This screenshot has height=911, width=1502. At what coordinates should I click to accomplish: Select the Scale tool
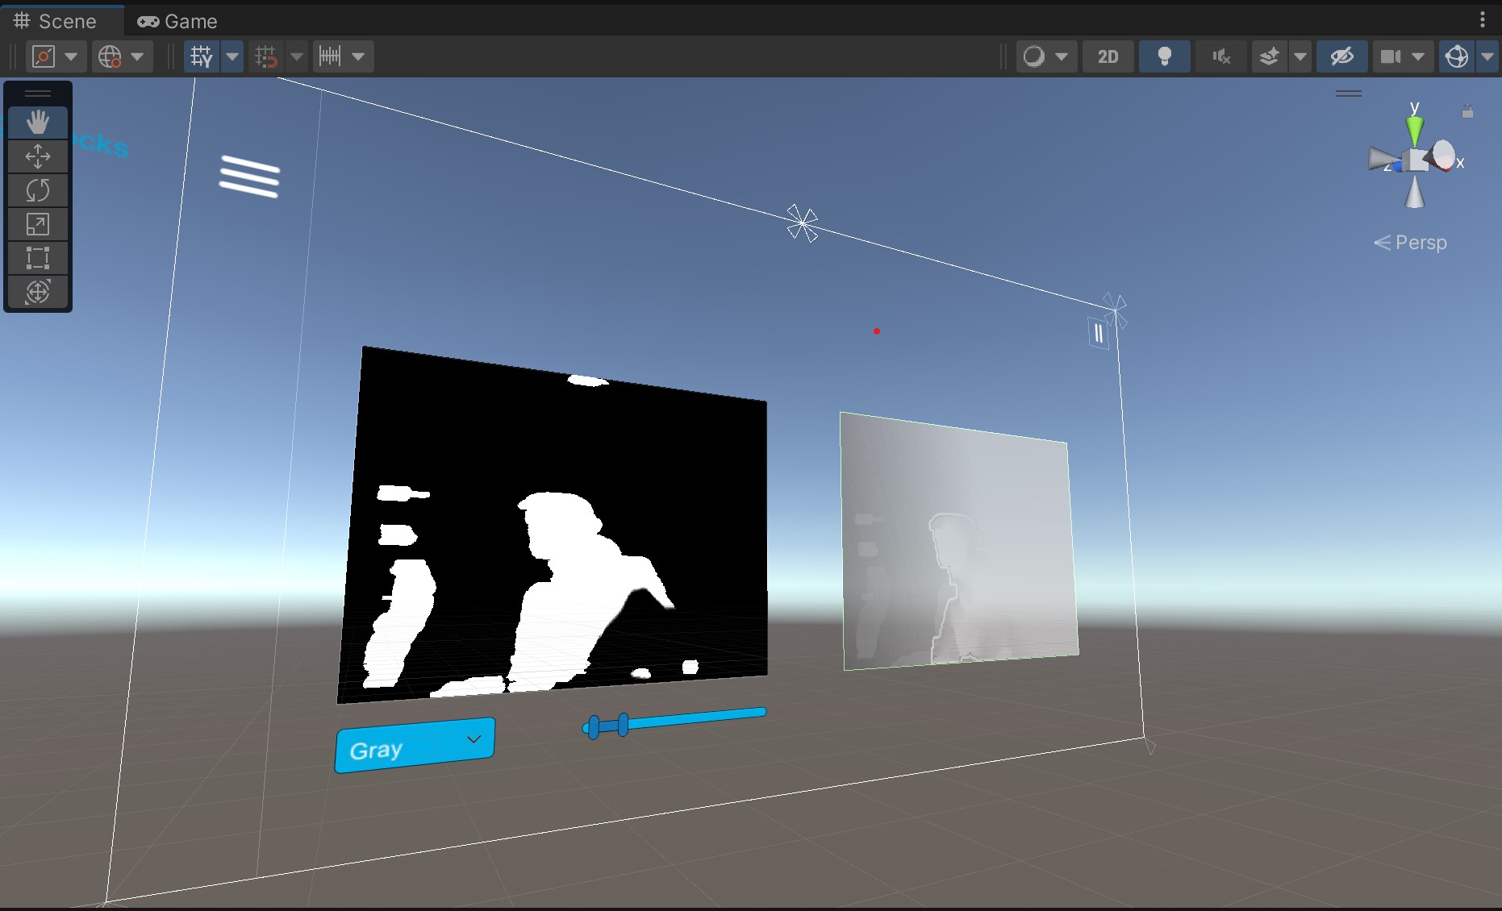tap(39, 224)
